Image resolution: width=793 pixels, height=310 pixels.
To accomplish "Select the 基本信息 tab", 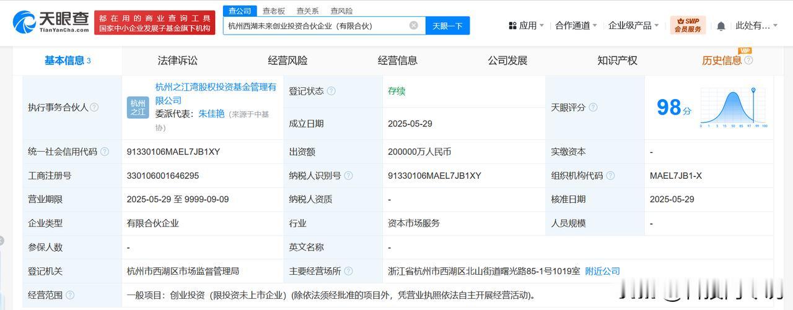I will 68,60.
